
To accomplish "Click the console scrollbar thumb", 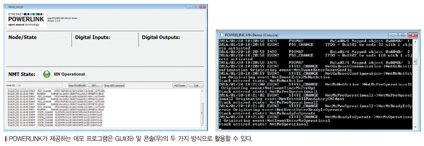I will pyautogui.click(x=416, y=62).
